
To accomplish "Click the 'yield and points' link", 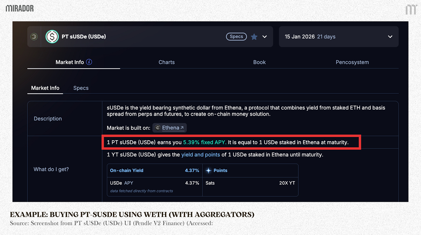I will pyautogui.click(x=201, y=155).
